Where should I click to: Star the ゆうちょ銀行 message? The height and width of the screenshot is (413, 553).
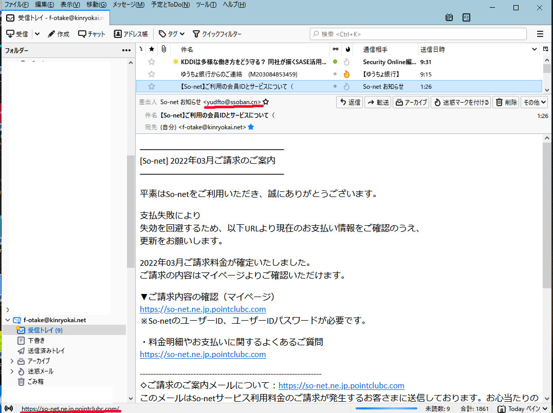pyautogui.click(x=152, y=74)
